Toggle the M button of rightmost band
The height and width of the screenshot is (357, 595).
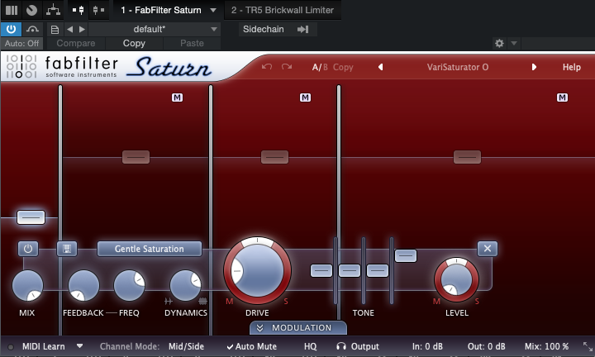tap(562, 98)
